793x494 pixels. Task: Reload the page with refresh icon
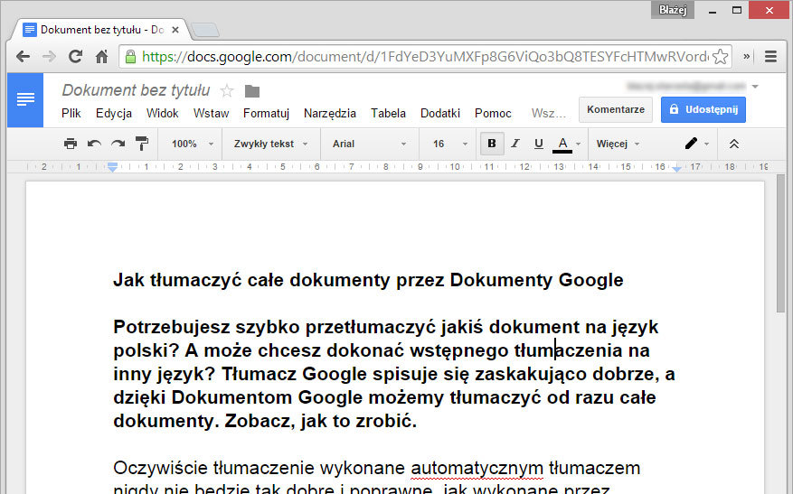(75, 57)
